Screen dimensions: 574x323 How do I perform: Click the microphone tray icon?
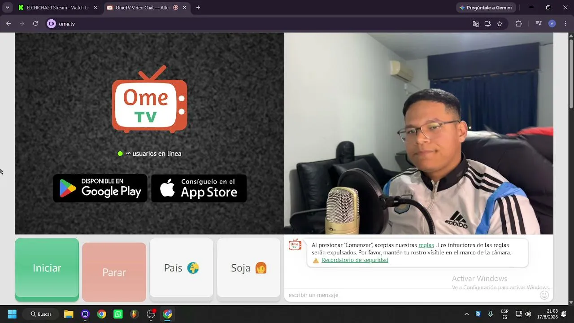point(491,314)
